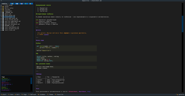Click the #cheatsheet tag in the text

[73, 92]
